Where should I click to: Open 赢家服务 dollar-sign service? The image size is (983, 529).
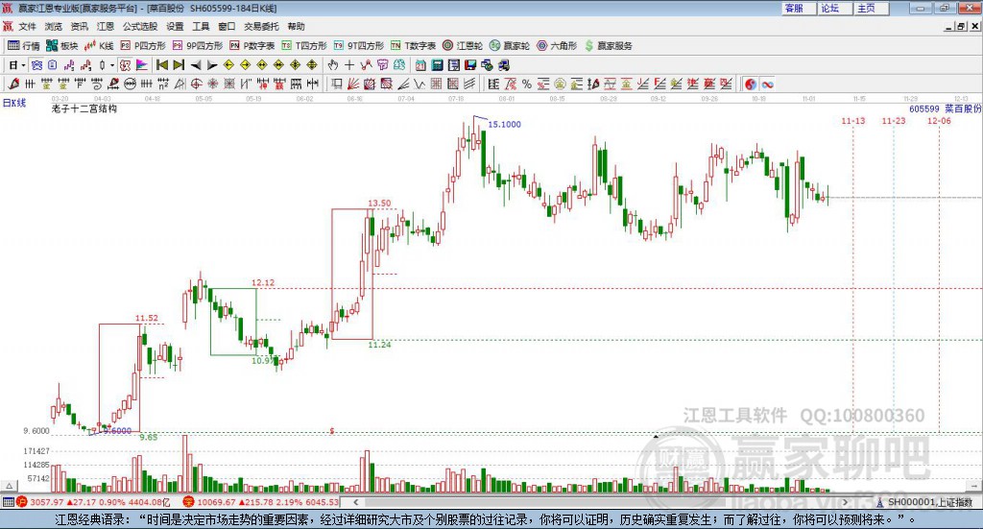pos(609,46)
